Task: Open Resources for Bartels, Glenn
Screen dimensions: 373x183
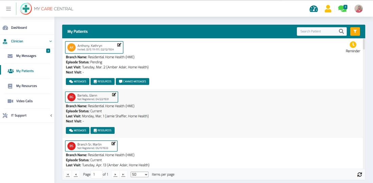Action: pos(102,130)
